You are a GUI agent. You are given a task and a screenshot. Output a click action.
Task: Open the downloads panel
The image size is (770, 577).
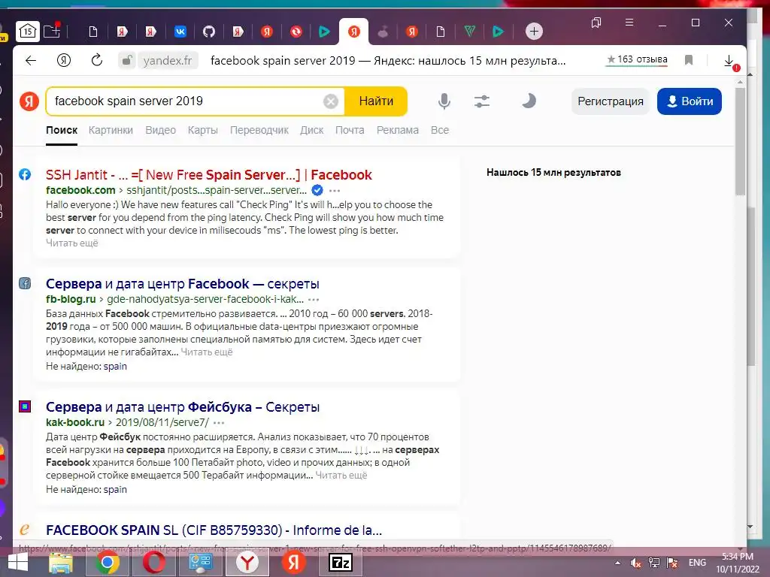[729, 61]
